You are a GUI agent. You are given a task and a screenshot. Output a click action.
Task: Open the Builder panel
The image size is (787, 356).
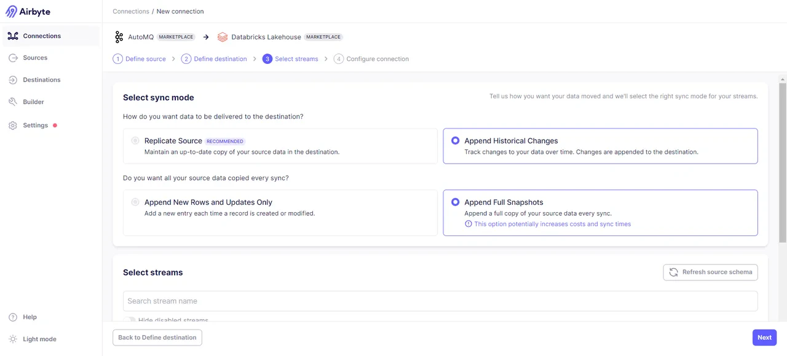tap(33, 101)
